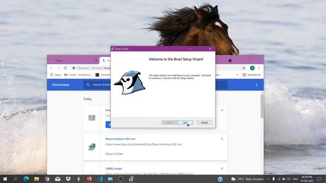Open the Chrome profile avatar menu
This screenshot has width=326, height=183.
pos(252,68)
